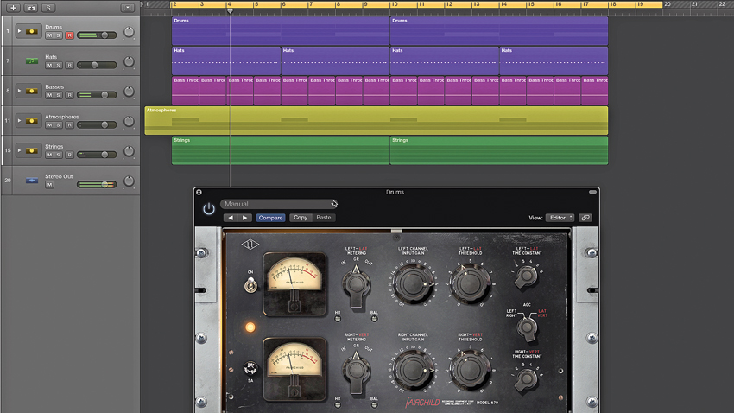
Task: Expand the Drums track stack triangle
Action: [x=19, y=31]
